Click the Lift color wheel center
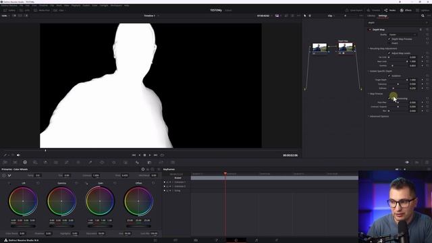The image size is (432, 243). point(23,201)
